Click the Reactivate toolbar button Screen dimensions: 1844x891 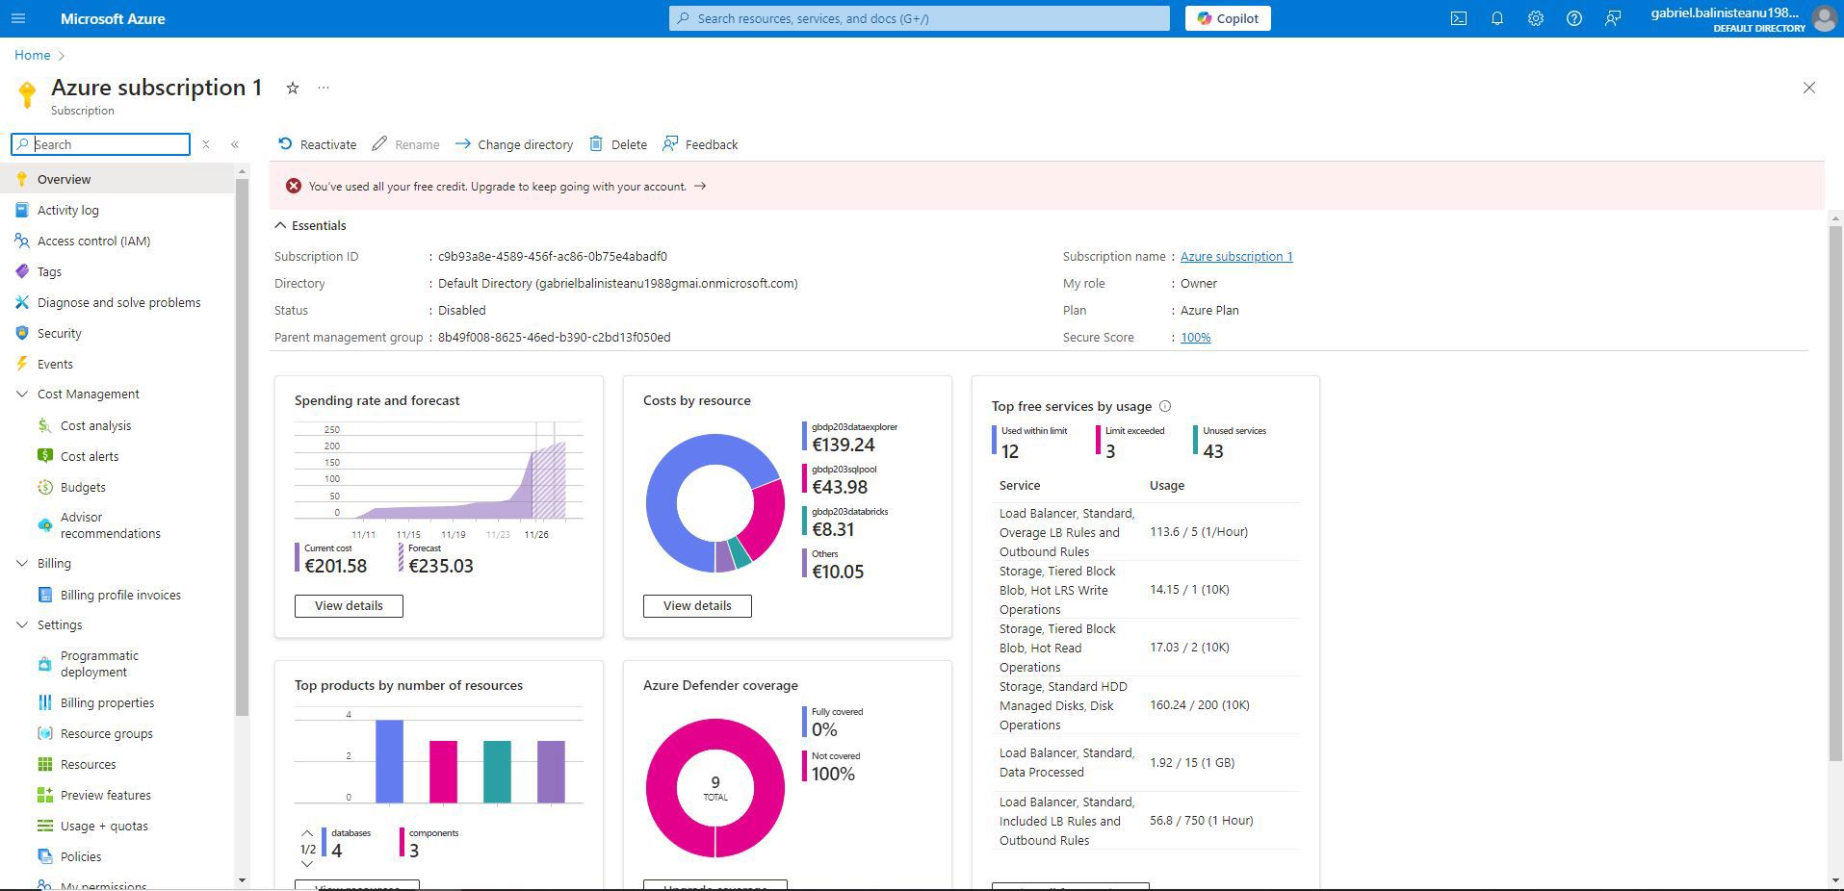tap(317, 144)
